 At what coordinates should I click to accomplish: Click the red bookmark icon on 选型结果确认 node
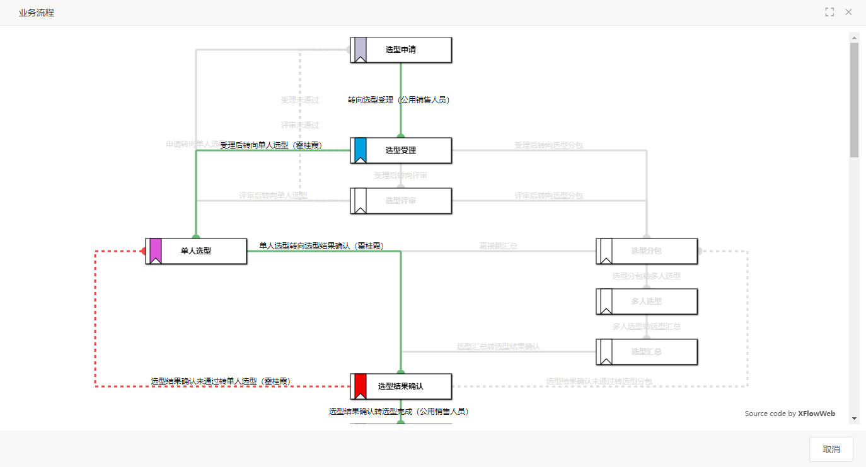(x=360, y=386)
